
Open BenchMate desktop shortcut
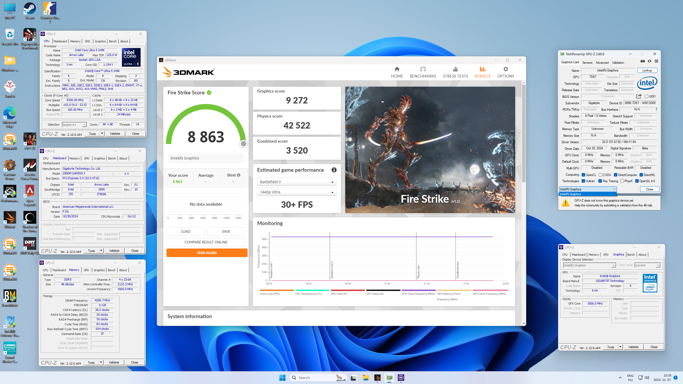pos(10,298)
